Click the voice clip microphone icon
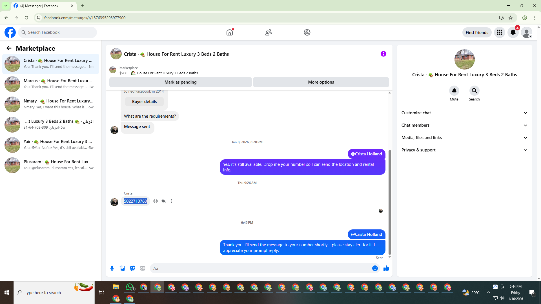Screen dimensions: 541x304 [112, 268]
